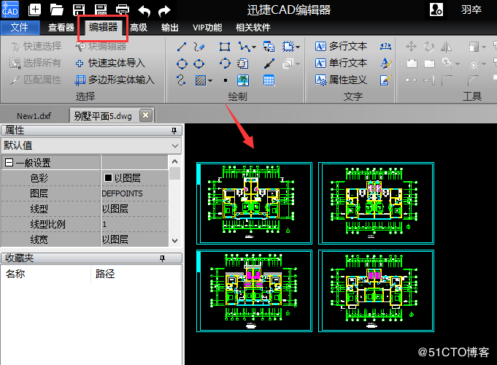Viewport: 497px width, 365px height.
Task: Open a file with the folder icon
Action: pyautogui.click(x=57, y=10)
